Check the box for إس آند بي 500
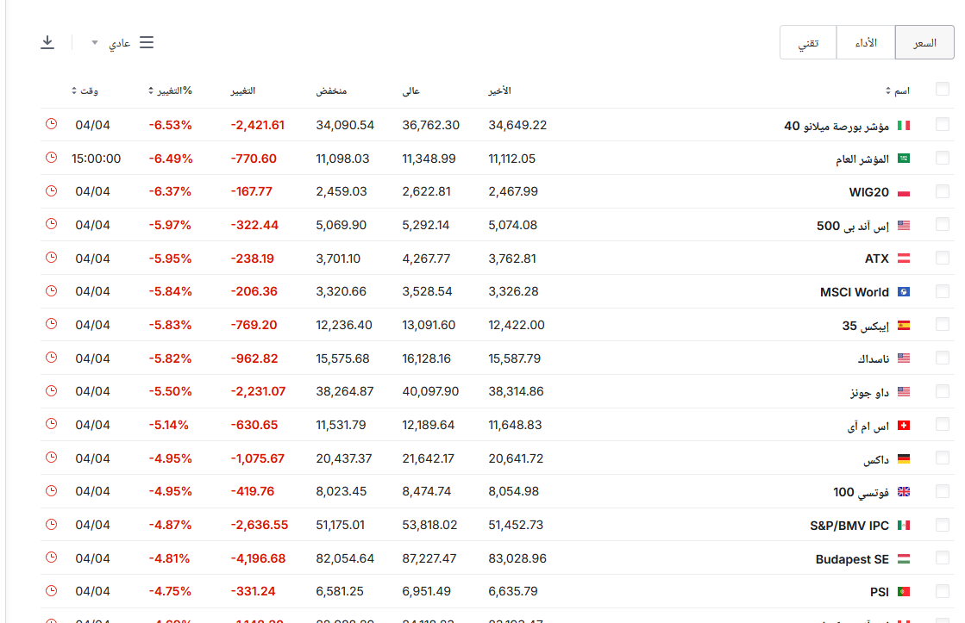Viewport: 965px width, 623px height. [x=943, y=225]
